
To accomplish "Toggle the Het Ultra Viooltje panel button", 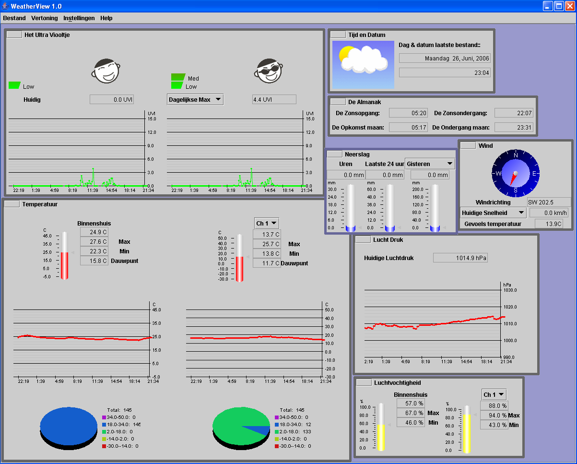I will pos(14,35).
